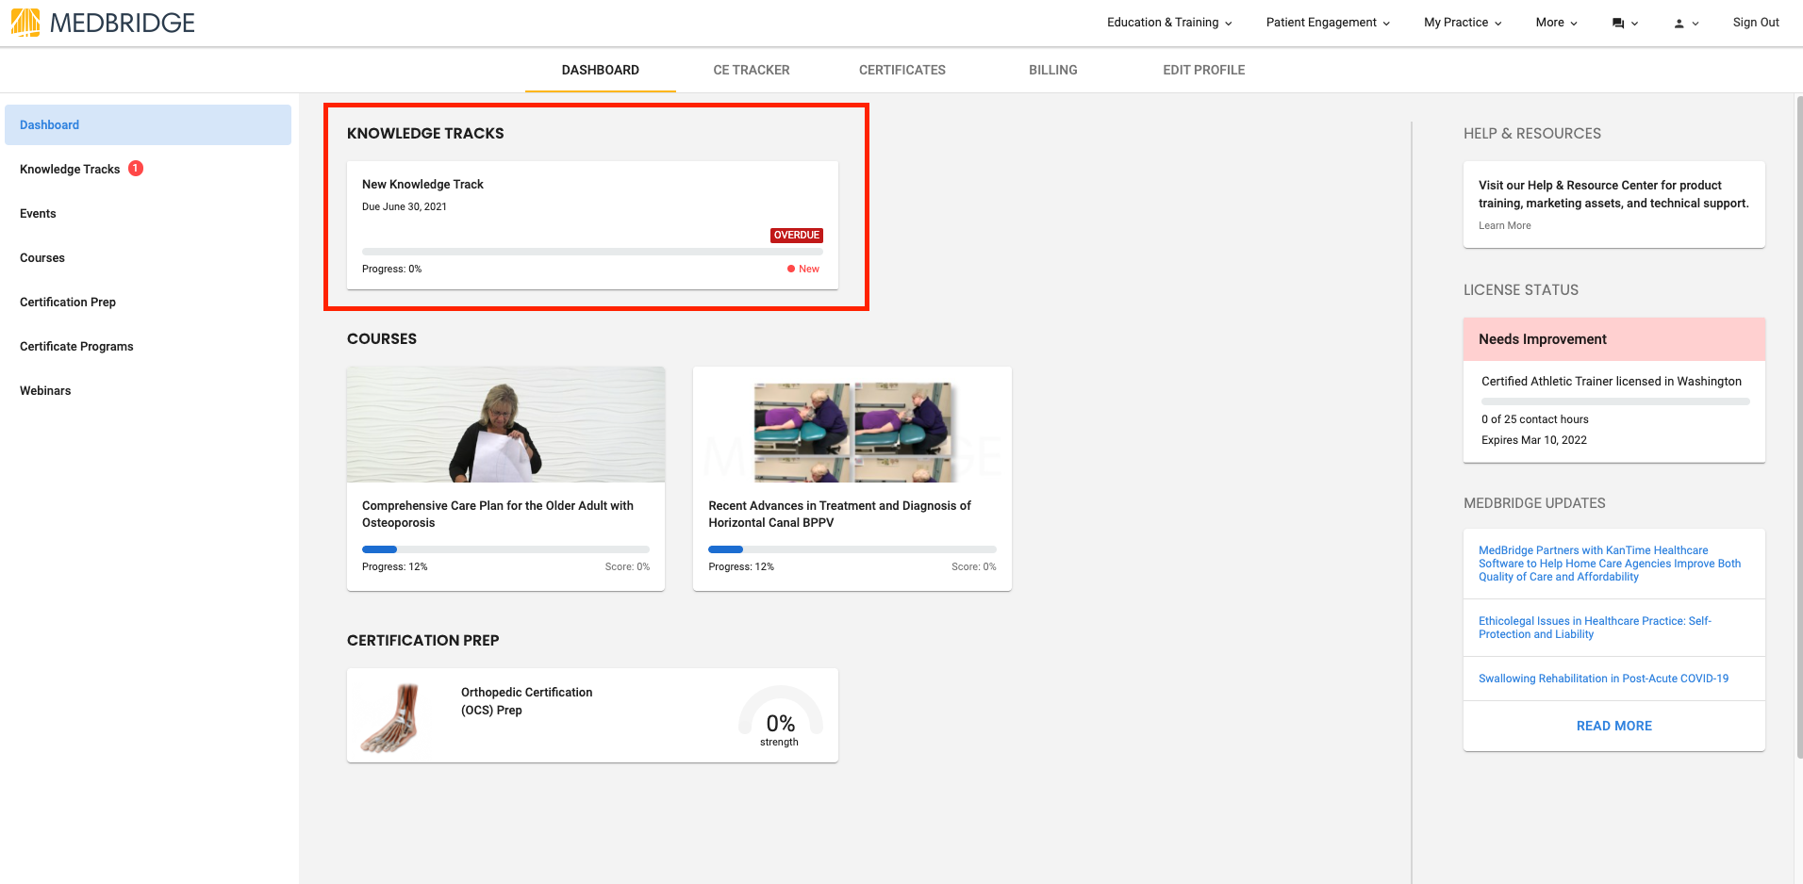The width and height of the screenshot is (1803, 884).
Task: Expand the Education & Training menu
Action: click(x=1169, y=23)
